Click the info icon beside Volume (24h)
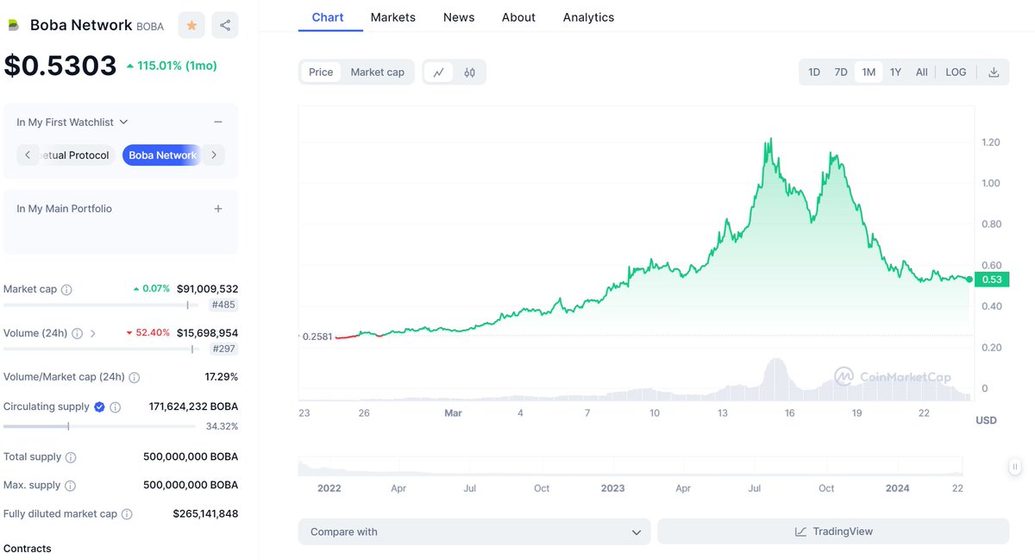 (x=77, y=332)
